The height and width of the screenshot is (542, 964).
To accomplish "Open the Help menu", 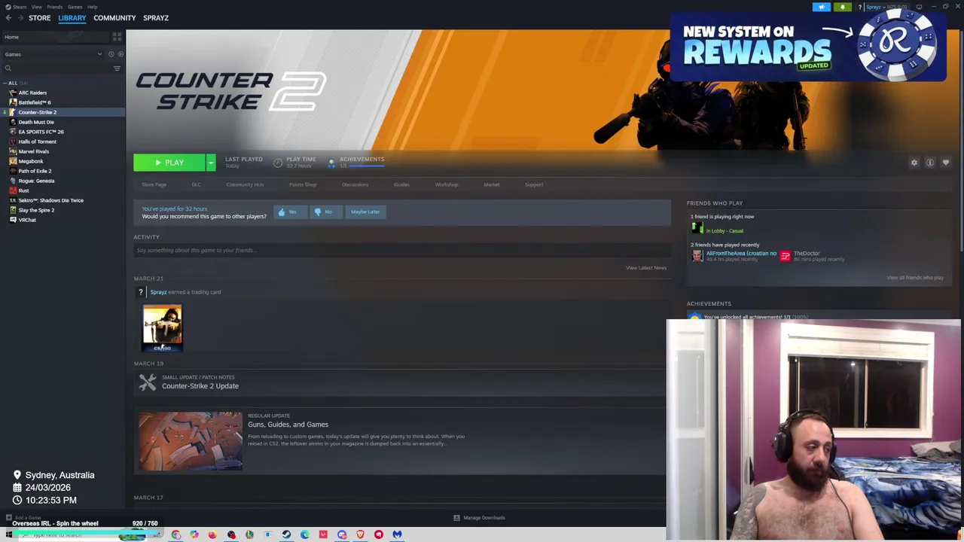I will tap(92, 7).
